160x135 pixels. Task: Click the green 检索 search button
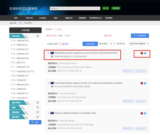[x=106, y=8]
